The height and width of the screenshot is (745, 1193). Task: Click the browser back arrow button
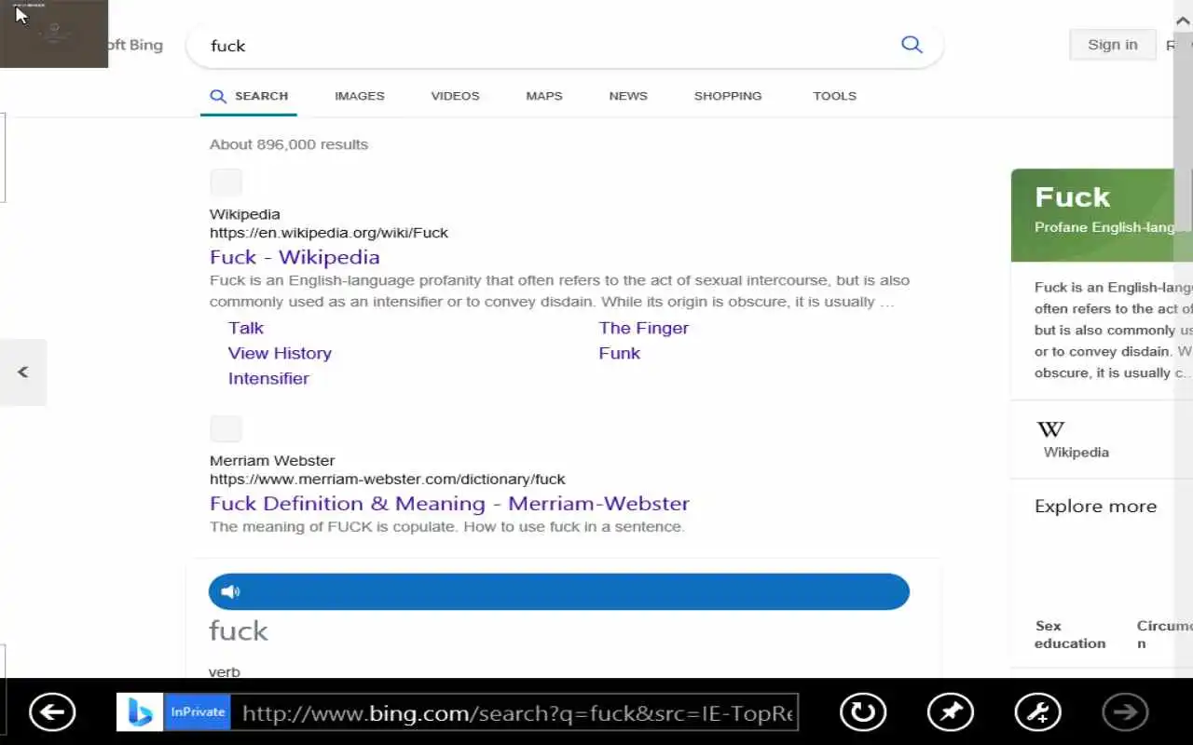coord(52,712)
